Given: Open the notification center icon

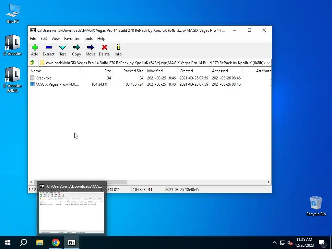Looking at the screenshot, I should tap(322, 243).
